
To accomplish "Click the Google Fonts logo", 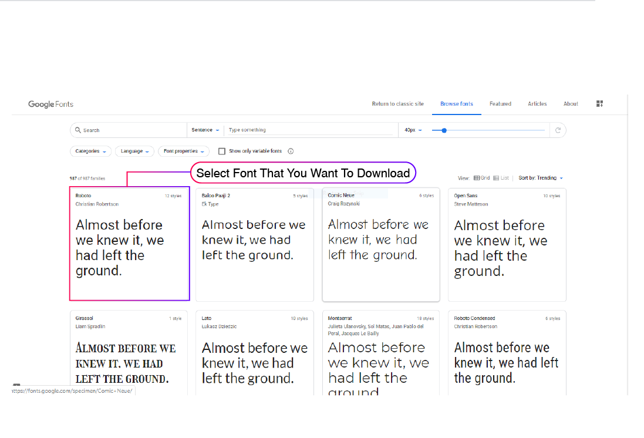I will coord(50,104).
